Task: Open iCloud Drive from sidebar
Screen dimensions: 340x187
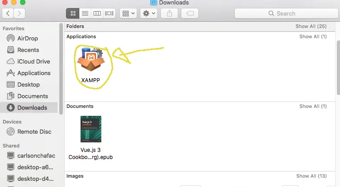Action: [x=33, y=61]
